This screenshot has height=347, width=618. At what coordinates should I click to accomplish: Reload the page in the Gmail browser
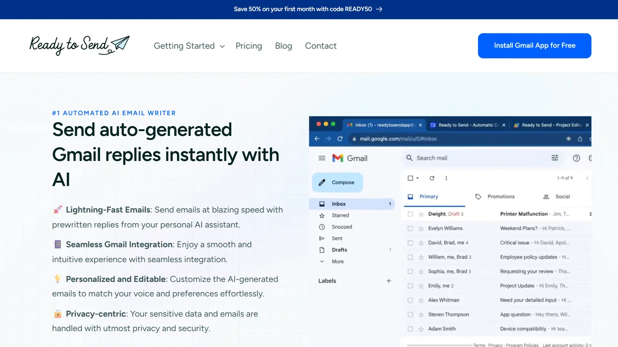click(340, 139)
